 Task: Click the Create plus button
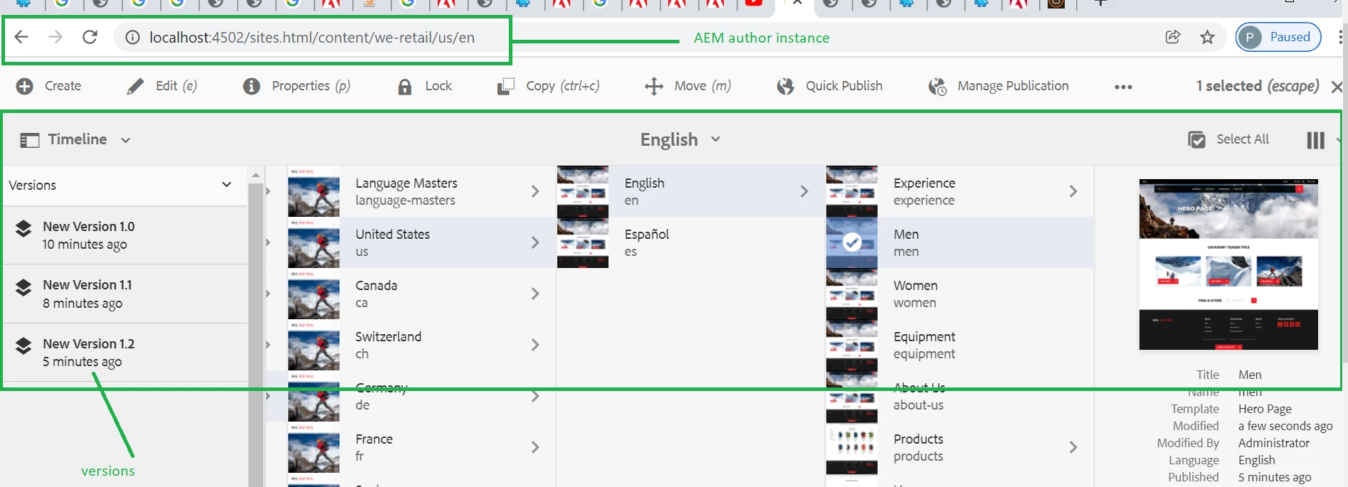(x=48, y=86)
